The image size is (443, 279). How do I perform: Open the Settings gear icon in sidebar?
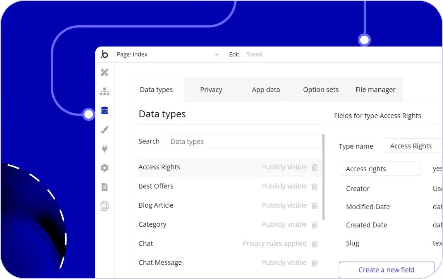click(105, 168)
